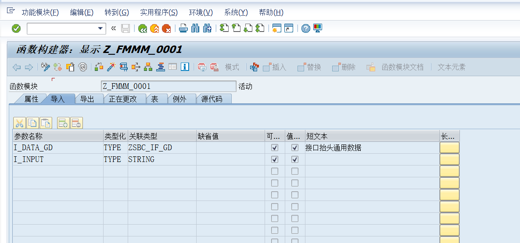
Task: Switch to the 导出 tab
Action: coord(87,99)
